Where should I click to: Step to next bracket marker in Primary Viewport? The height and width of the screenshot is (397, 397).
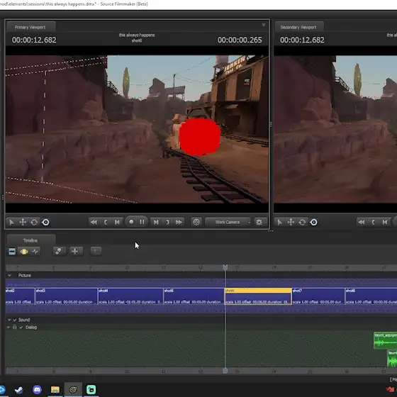[x=167, y=223]
